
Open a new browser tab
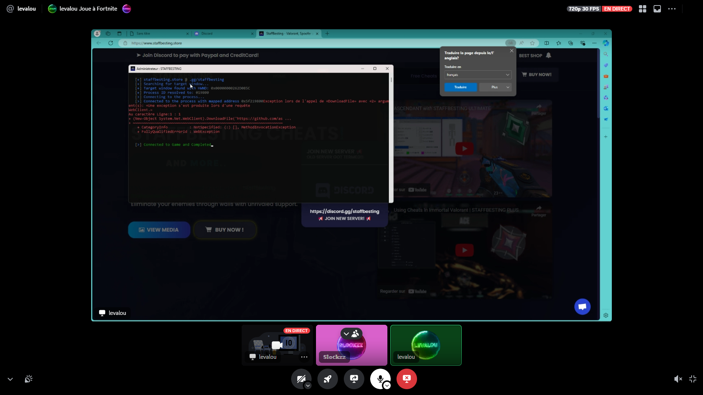(327, 34)
